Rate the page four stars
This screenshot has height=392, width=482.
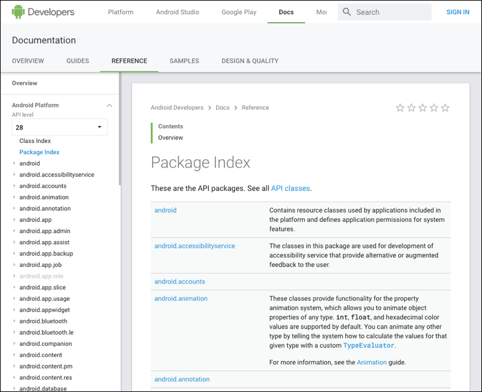tap(434, 108)
